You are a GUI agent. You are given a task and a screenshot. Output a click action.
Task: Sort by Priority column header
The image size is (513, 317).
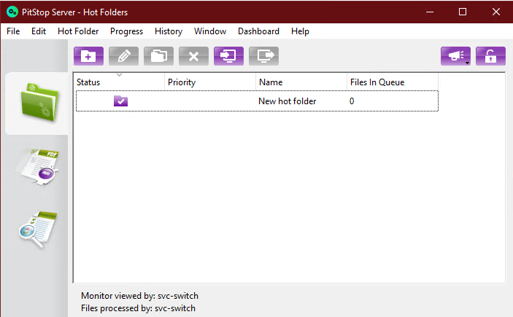click(182, 82)
